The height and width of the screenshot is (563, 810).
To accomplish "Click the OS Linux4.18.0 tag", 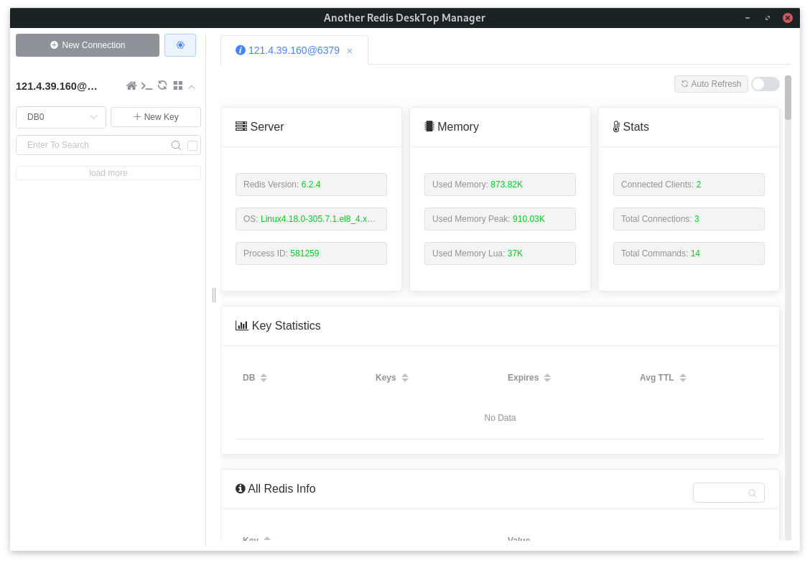I will (x=311, y=219).
